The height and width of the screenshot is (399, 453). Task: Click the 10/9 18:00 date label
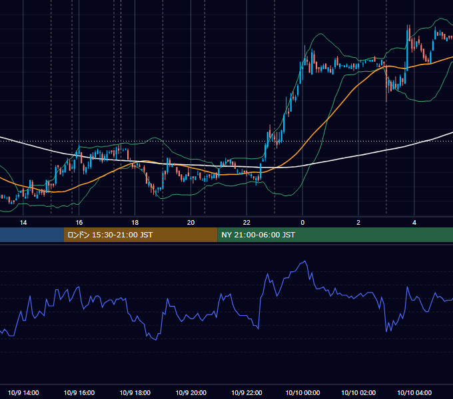click(x=135, y=392)
